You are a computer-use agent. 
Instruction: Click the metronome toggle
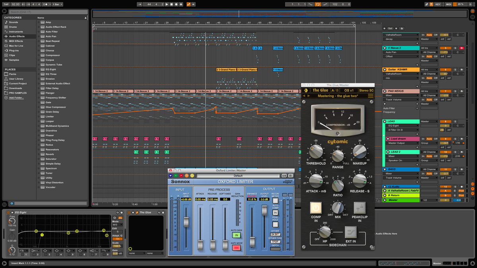(x=46, y=4)
